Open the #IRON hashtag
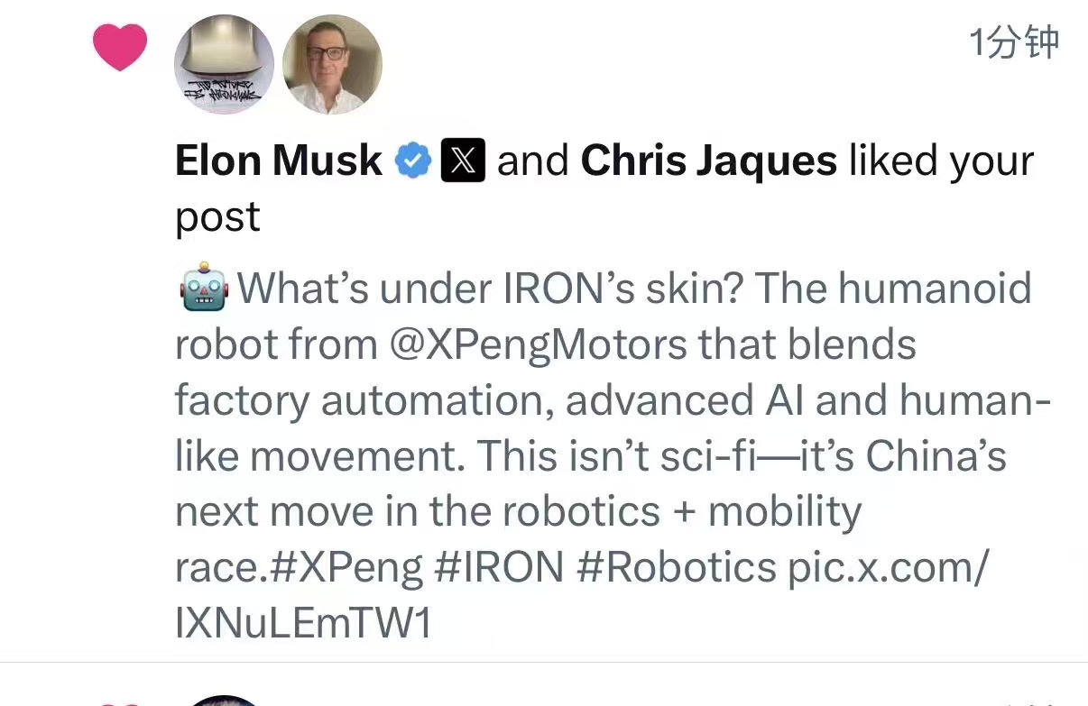 point(499,568)
